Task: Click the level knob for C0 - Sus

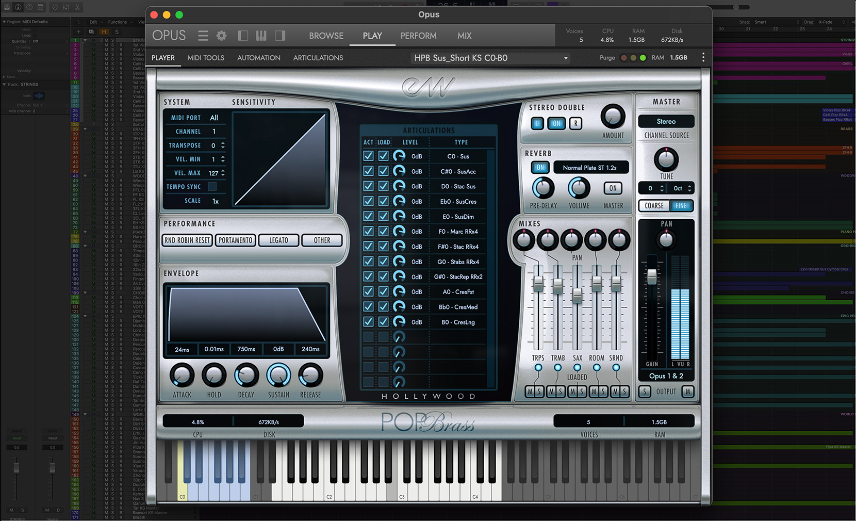Action: (399, 156)
